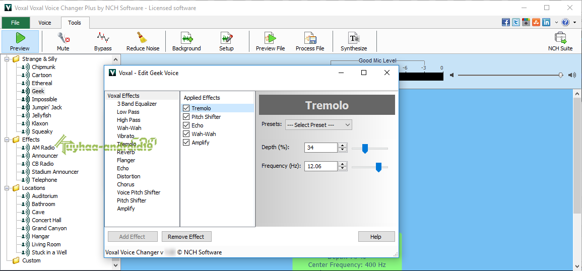582x271 pixels.
Task: Share on LinkedIn icon
Action: pos(546,22)
